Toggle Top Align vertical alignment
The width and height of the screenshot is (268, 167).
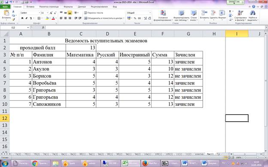pyautogui.click(x=61, y=12)
